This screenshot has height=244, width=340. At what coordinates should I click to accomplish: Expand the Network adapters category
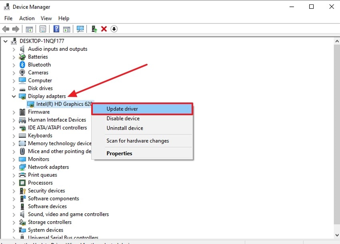(14, 167)
